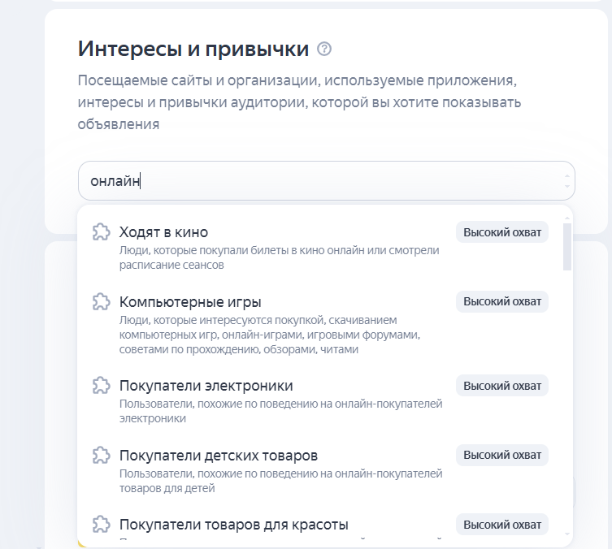Pick the Покупатели электроники option
This screenshot has height=549, width=612.
click(206, 385)
